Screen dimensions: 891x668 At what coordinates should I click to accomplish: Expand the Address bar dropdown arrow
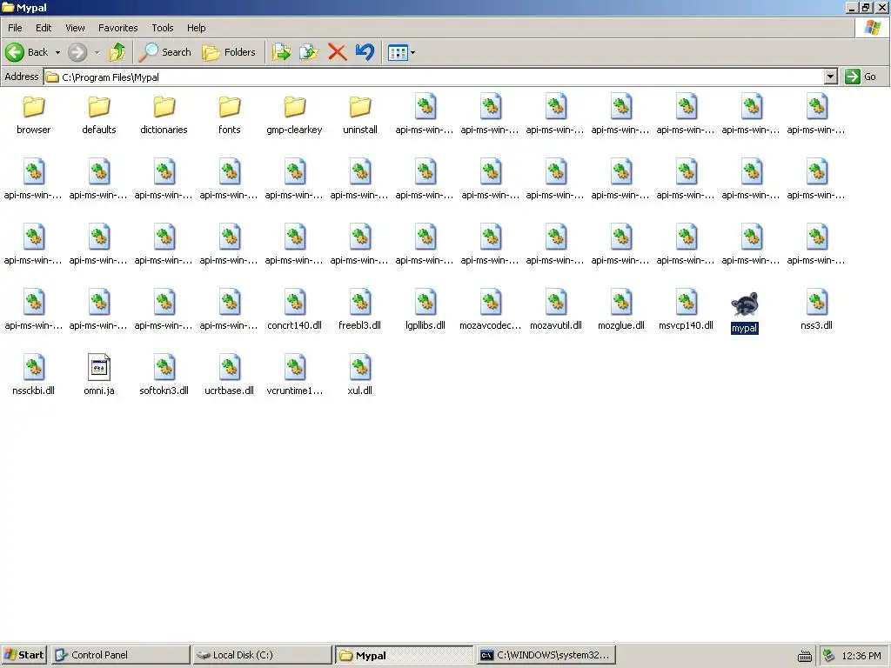[831, 77]
